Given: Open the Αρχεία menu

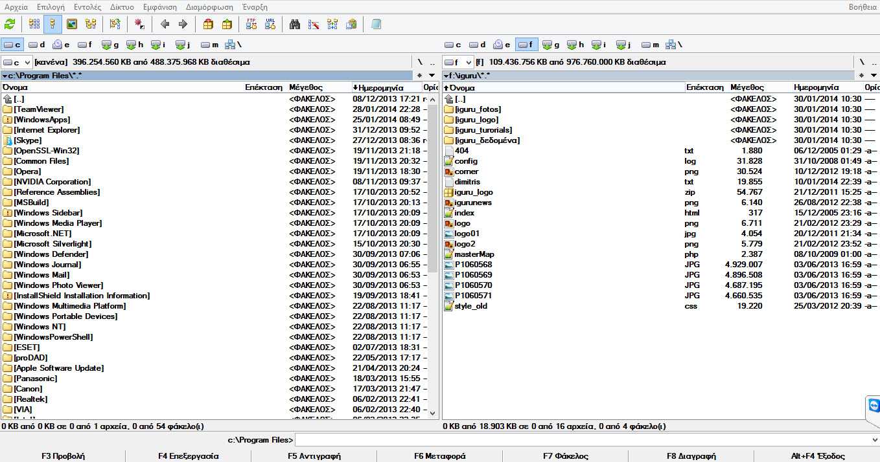Looking at the screenshot, I should (16, 6).
